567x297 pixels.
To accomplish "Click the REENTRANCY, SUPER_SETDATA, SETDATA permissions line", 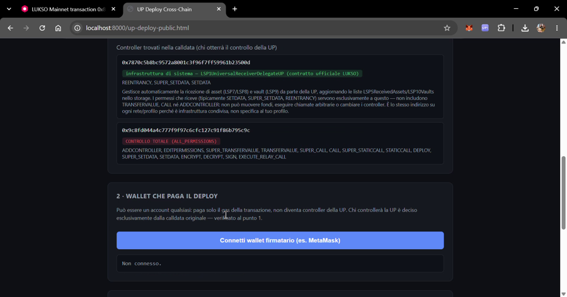I will (x=166, y=82).
